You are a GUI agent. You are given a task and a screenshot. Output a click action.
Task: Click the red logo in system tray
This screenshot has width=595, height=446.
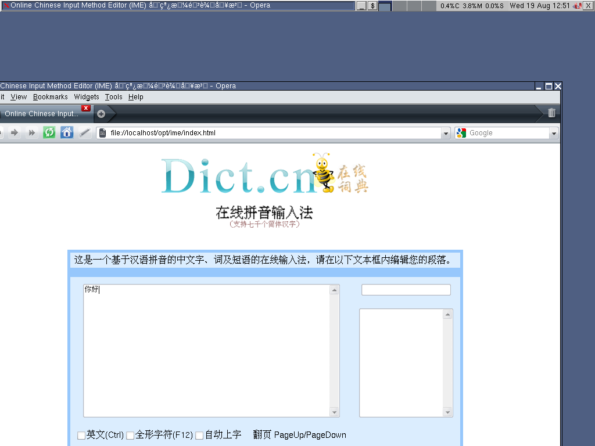pyautogui.click(x=577, y=6)
